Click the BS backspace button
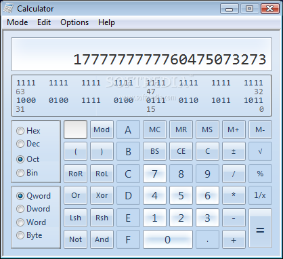 pyautogui.click(x=154, y=151)
